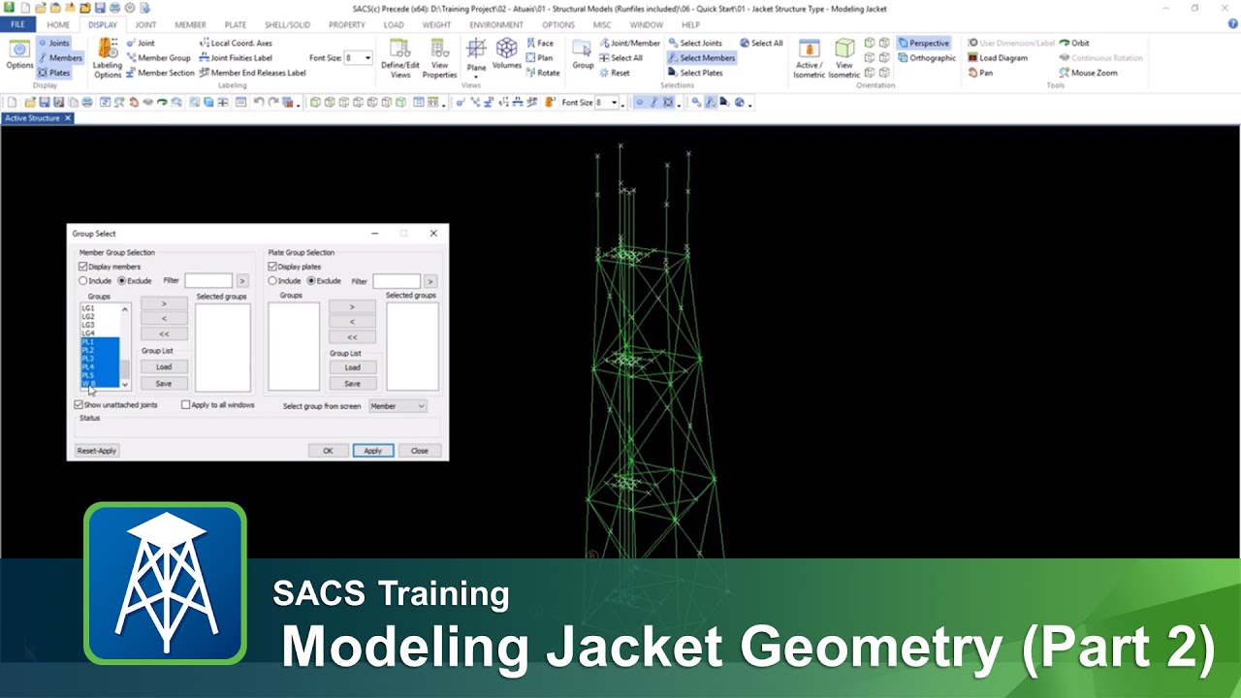1241x698 pixels.
Task: Open Define/Edit Views
Action: click(x=400, y=58)
